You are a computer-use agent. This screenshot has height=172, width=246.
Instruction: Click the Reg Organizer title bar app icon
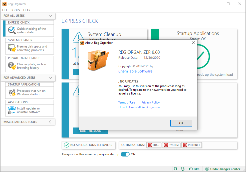(5, 4)
